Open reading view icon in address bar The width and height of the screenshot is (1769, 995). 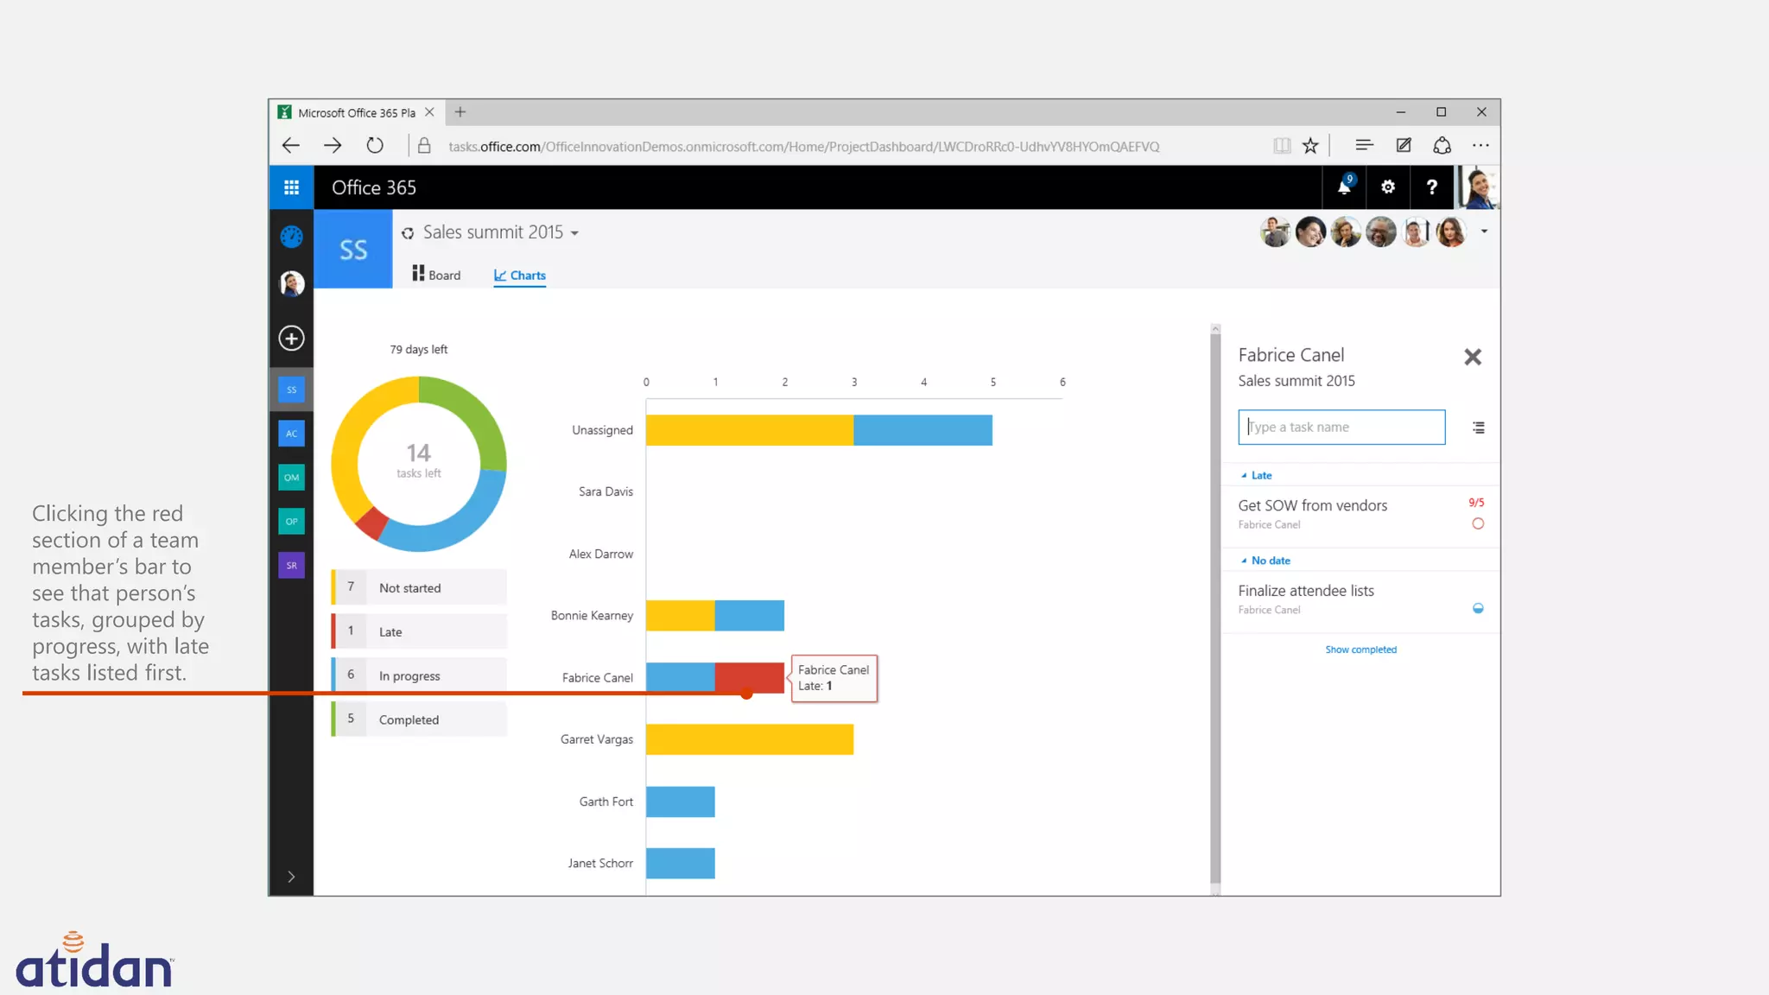[1282, 146]
